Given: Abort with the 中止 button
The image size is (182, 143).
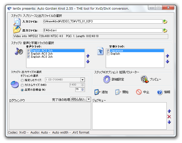Looking at the screenshot, I should (143, 92).
